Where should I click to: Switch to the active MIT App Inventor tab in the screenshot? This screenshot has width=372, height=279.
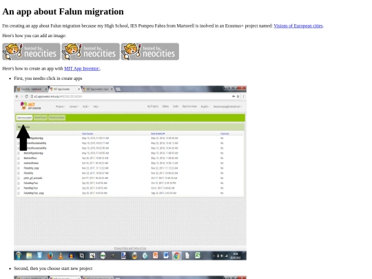pos(65,89)
